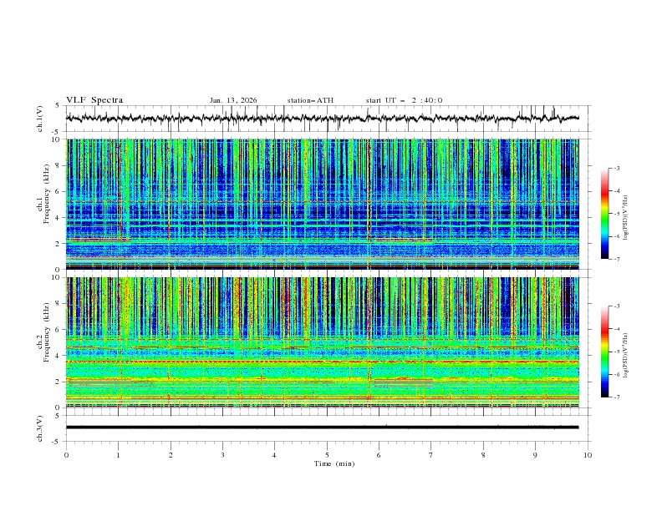
Task: Click the ch.1 color bar legend
Action: point(604,214)
